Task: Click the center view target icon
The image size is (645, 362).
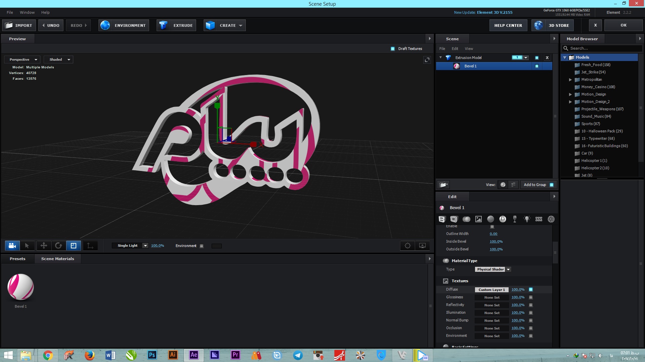Action: tap(407, 246)
